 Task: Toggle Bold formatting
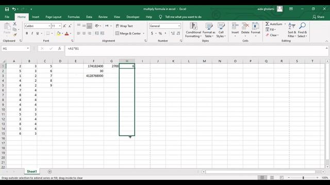coord(27,33)
